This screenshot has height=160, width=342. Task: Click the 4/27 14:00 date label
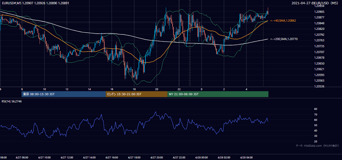pyautogui.click(x=89, y=157)
